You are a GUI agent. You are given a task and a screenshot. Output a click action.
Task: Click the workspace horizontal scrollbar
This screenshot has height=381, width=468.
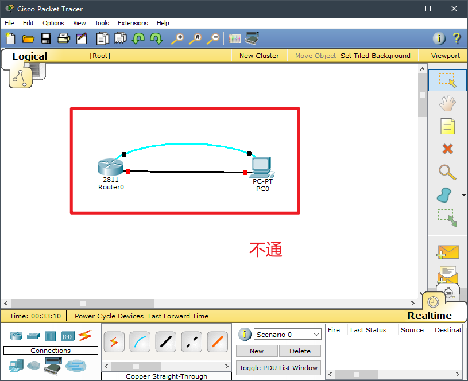point(83,303)
